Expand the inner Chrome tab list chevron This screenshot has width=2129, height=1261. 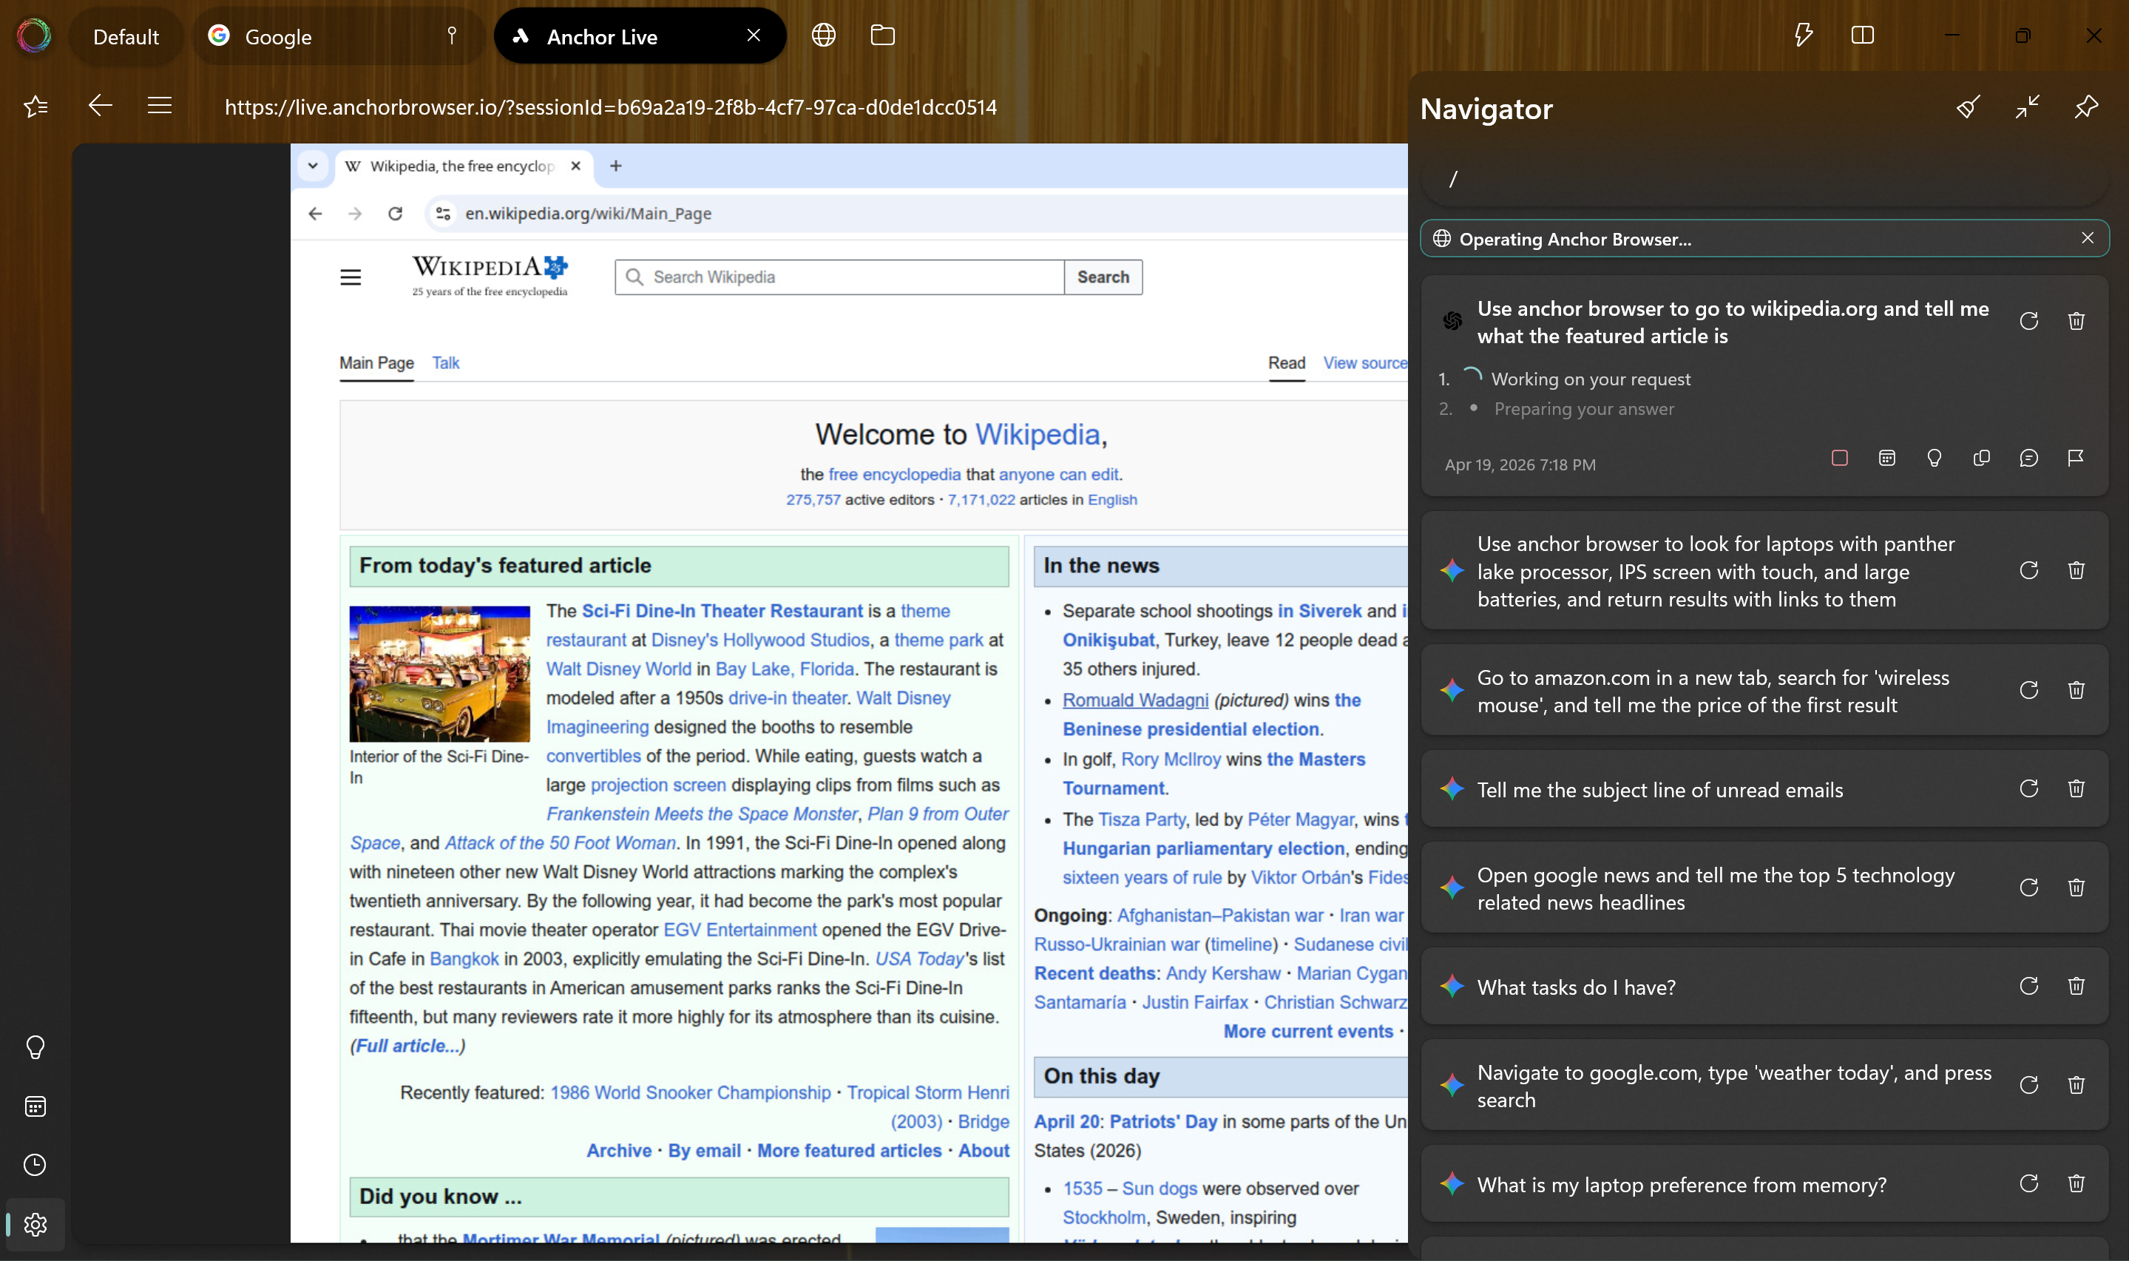click(313, 166)
